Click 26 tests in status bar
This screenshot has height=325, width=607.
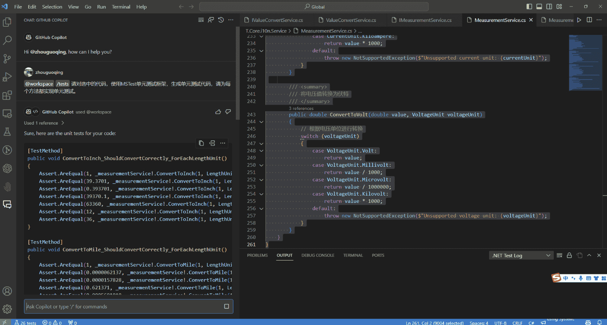25,323
